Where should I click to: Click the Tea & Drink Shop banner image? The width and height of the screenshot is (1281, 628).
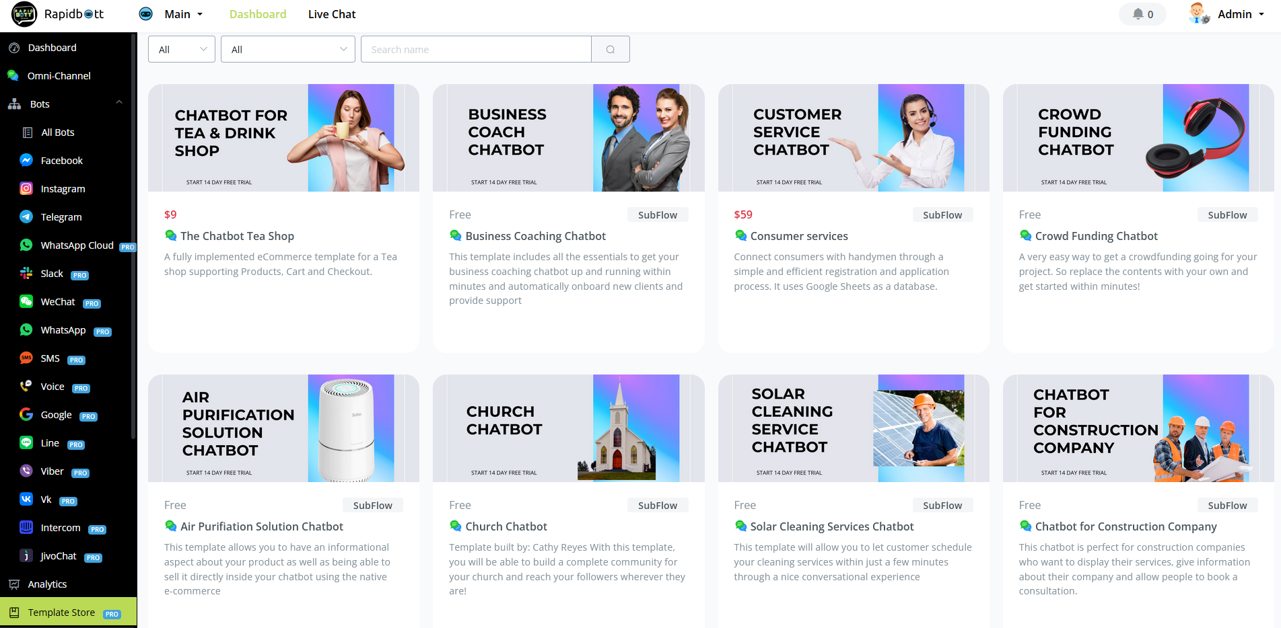pos(283,138)
